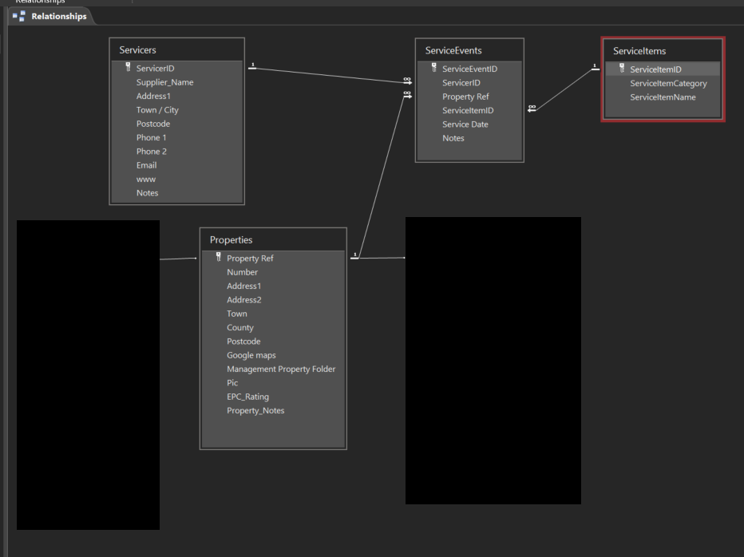Select the Town / City field
744x557 pixels.
point(157,110)
